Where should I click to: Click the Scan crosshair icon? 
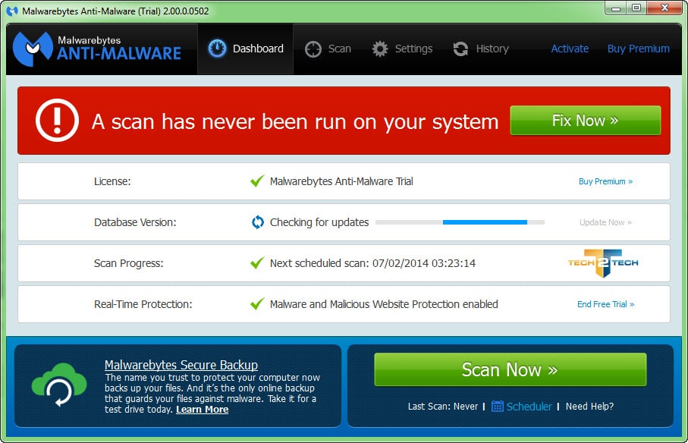pos(313,49)
